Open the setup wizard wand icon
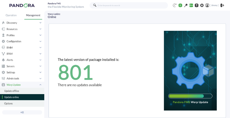The height and width of the screenshot is (118, 230). point(186,5)
